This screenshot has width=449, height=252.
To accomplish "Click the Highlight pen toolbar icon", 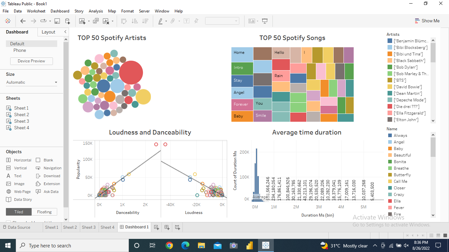I will [160, 21].
